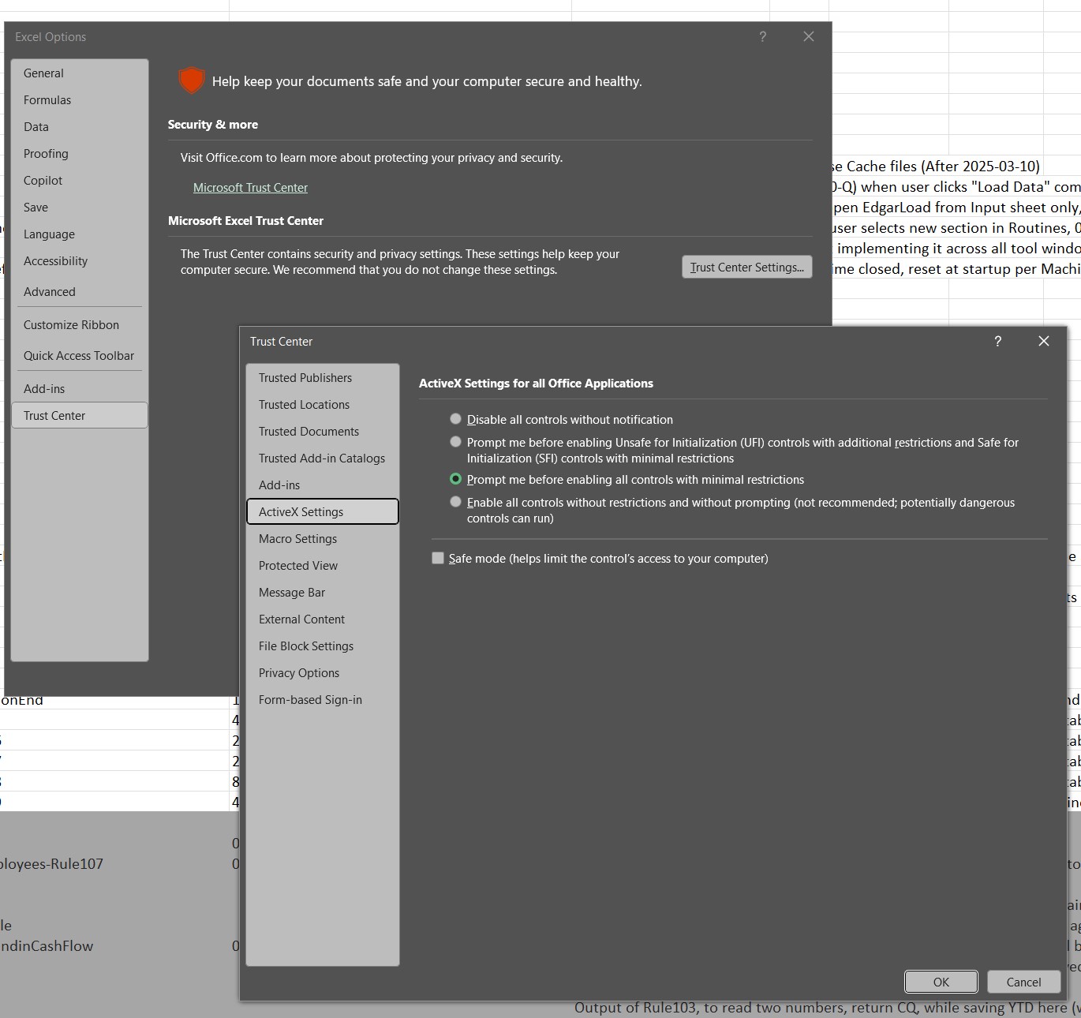Click the Excel Options help question mark
The width and height of the screenshot is (1081, 1018).
pos(762,36)
